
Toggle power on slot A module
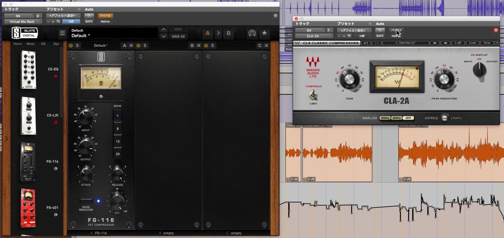tap(71, 46)
